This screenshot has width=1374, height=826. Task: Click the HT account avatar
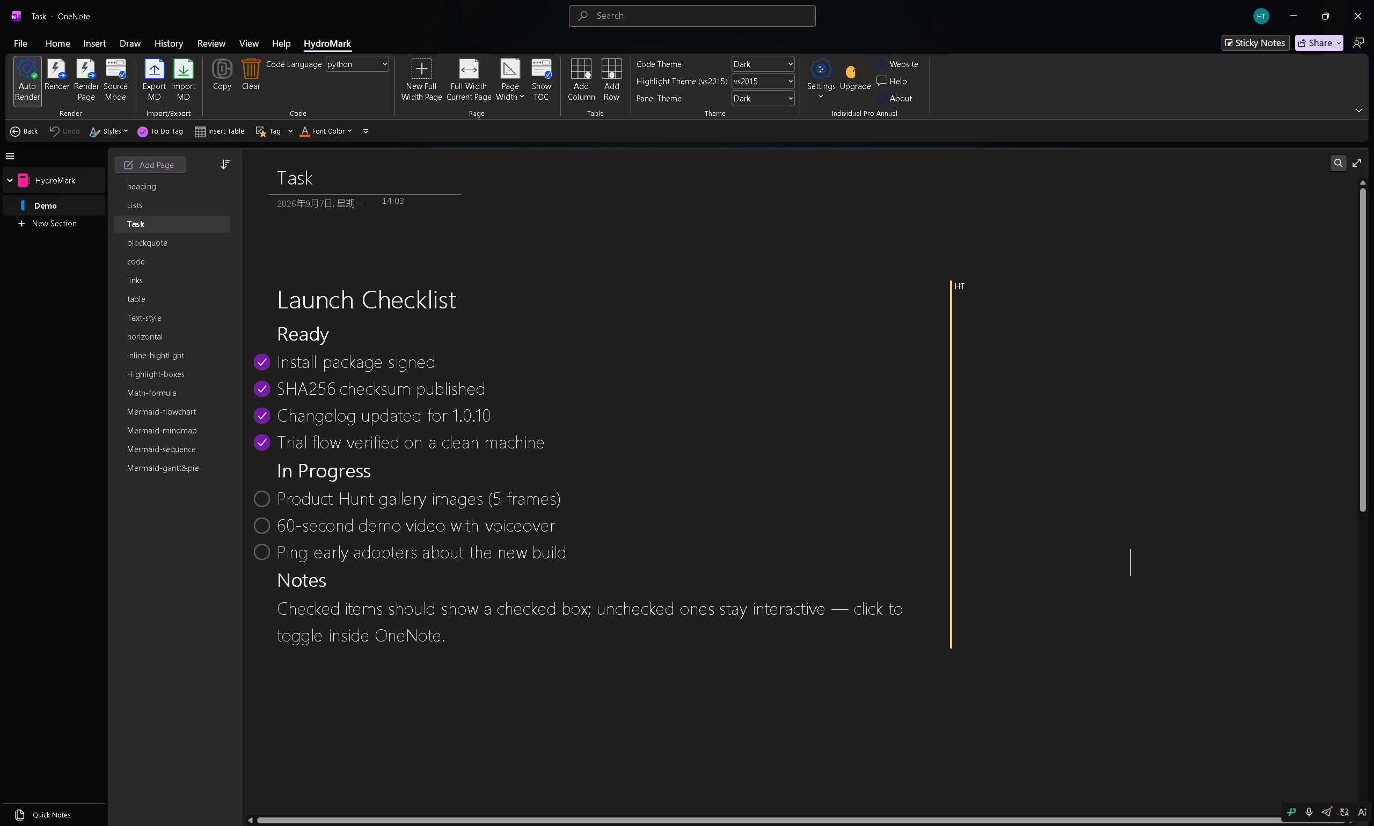pos(1261,16)
